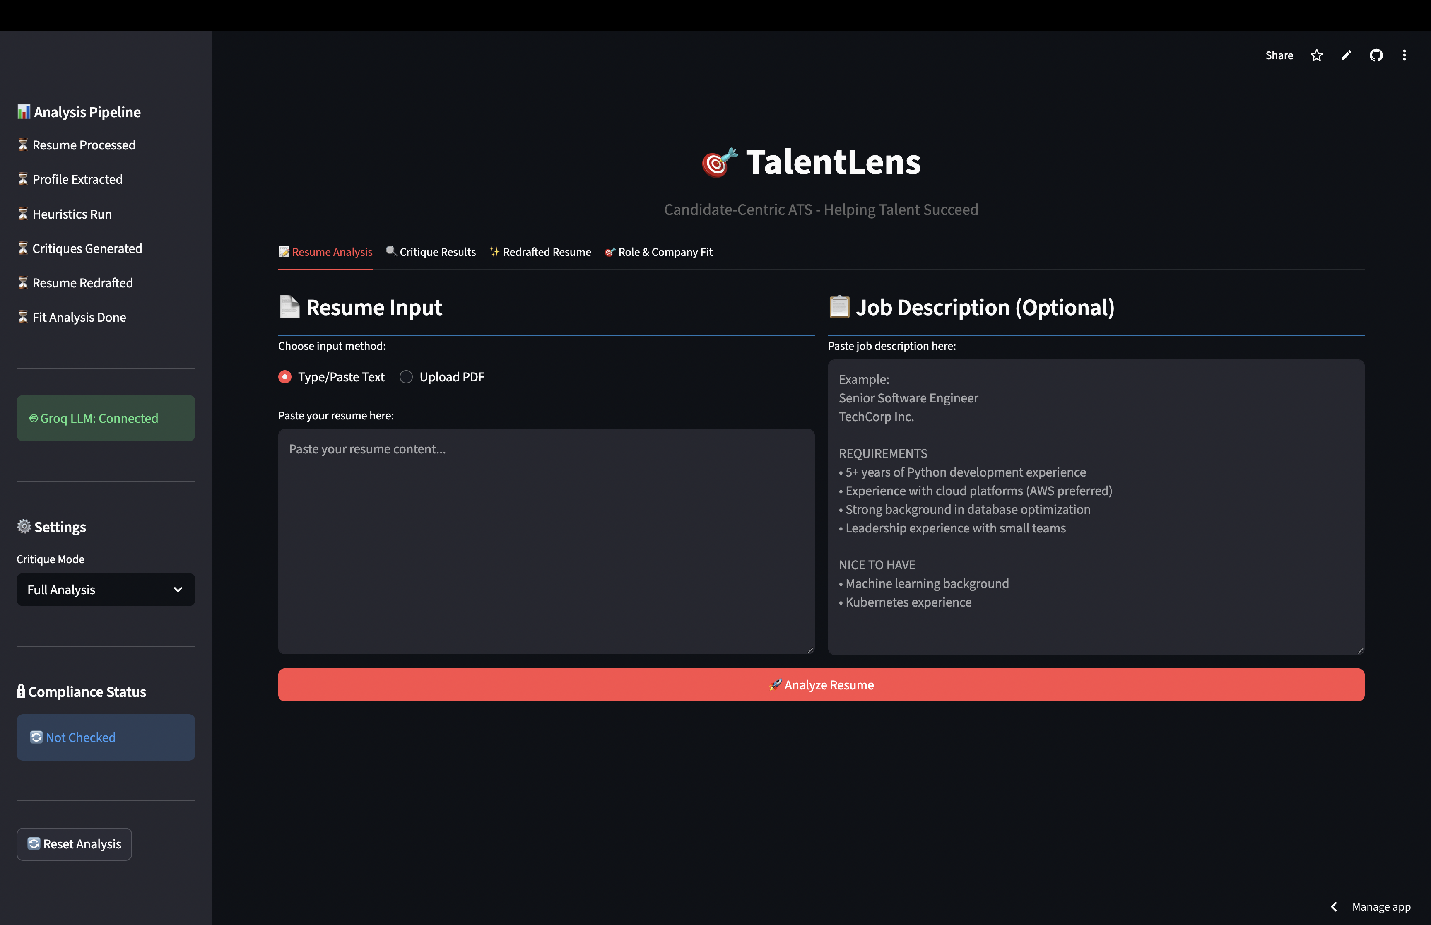Expand the Manage app chevron
This screenshot has width=1431, height=925.
(1334, 906)
